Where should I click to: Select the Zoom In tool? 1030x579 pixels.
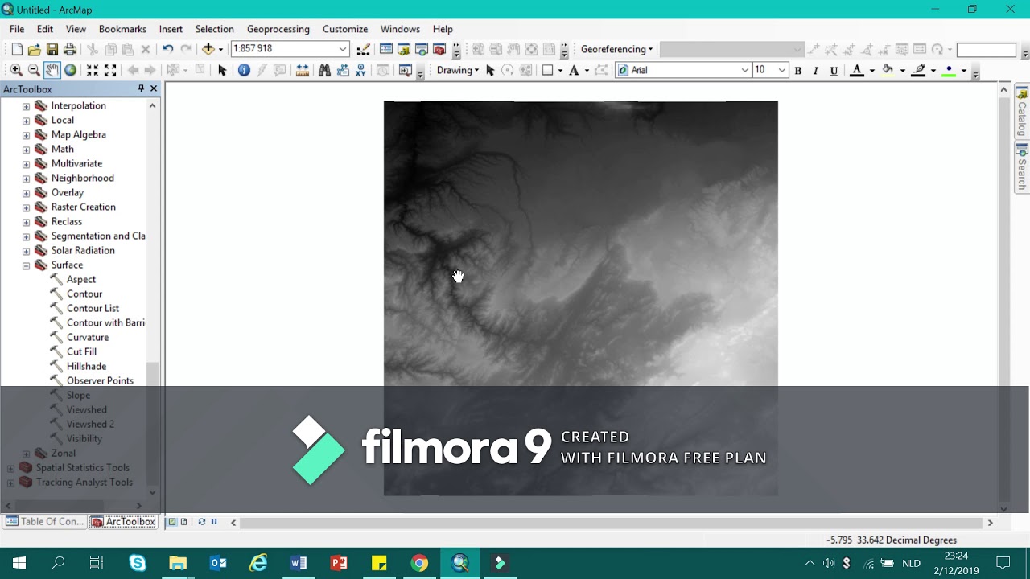[x=16, y=70]
